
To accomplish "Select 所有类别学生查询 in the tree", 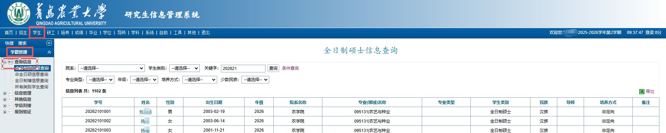I will click(32, 87).
